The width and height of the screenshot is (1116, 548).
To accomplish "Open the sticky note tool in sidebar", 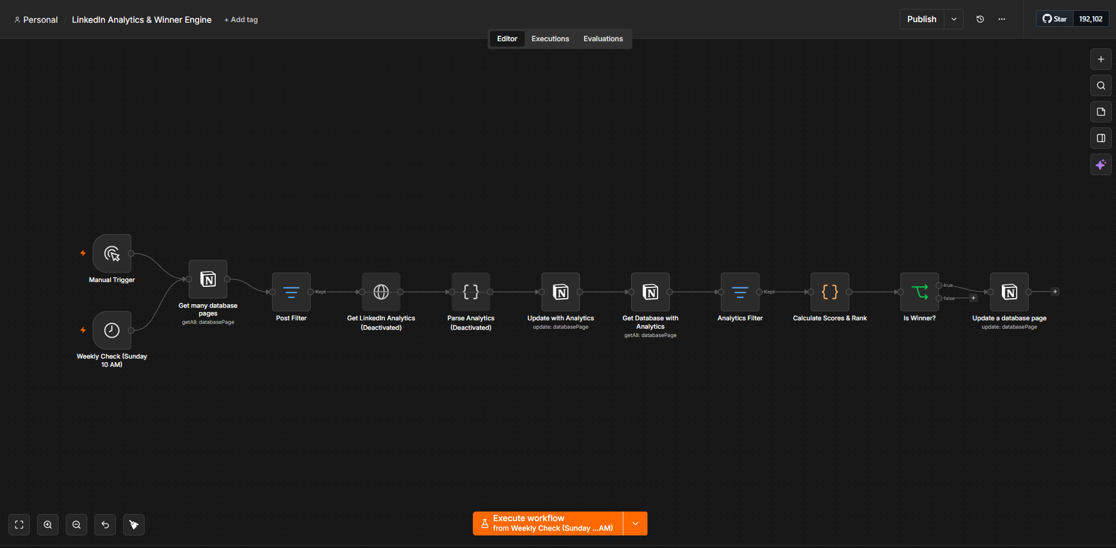I will pyautogui.click(x=1101, y=112).
